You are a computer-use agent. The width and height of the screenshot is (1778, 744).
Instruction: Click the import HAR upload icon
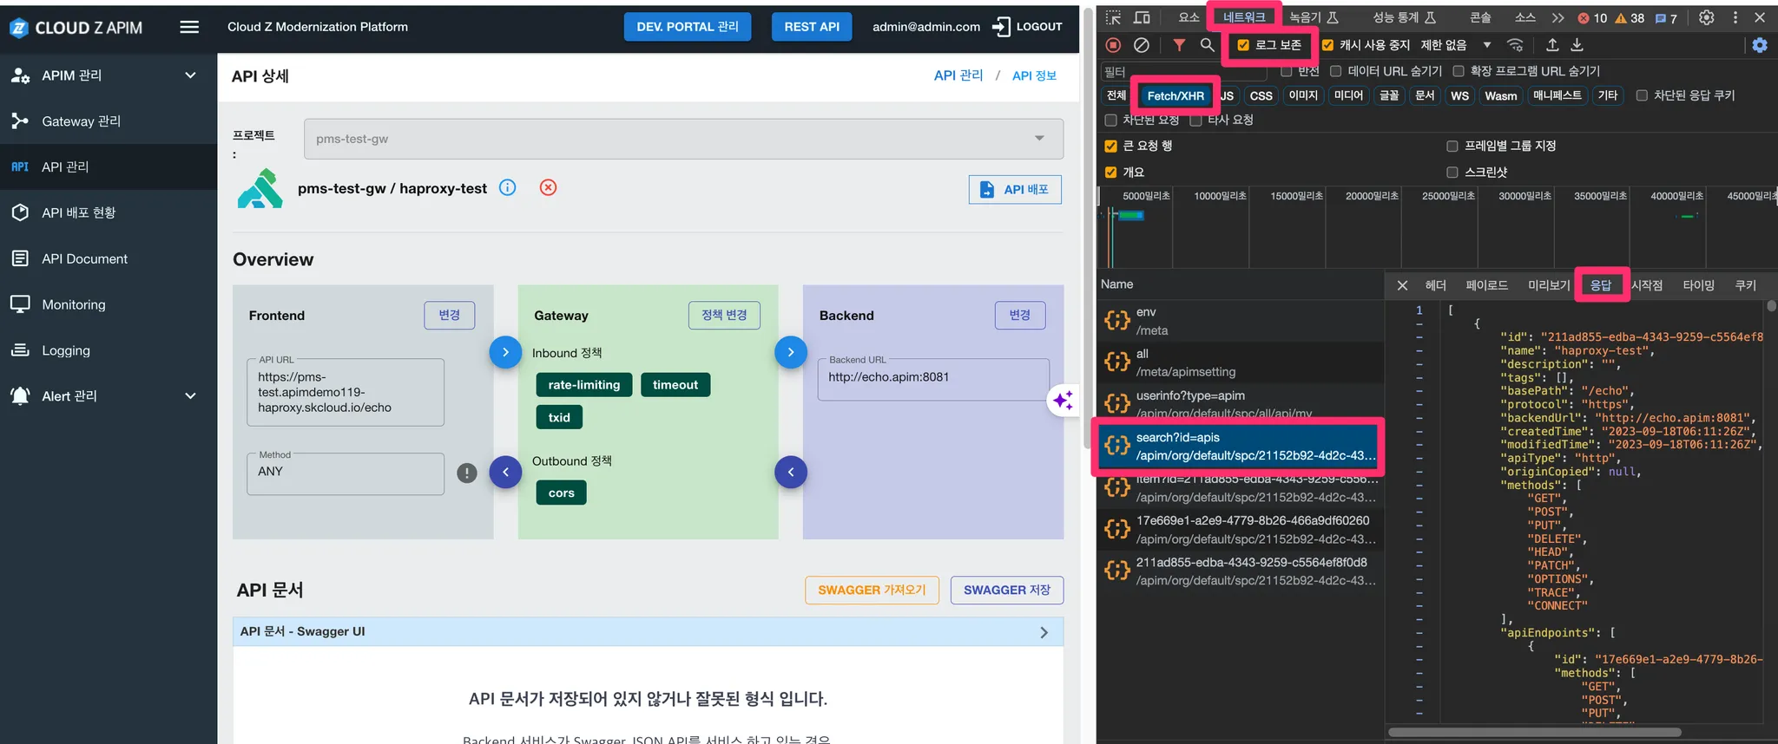coord(1552,45)
